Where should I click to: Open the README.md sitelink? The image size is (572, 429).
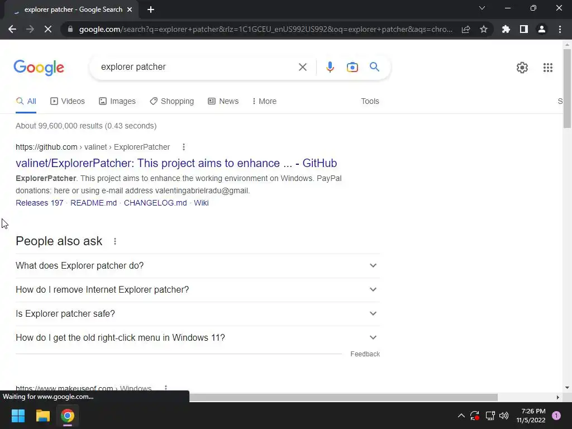pos(93,203)
